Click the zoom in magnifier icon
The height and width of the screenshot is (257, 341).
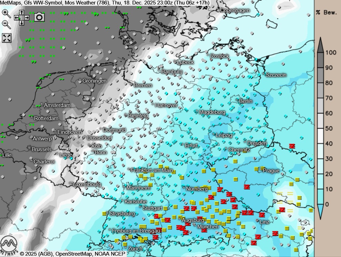[6, 13]
